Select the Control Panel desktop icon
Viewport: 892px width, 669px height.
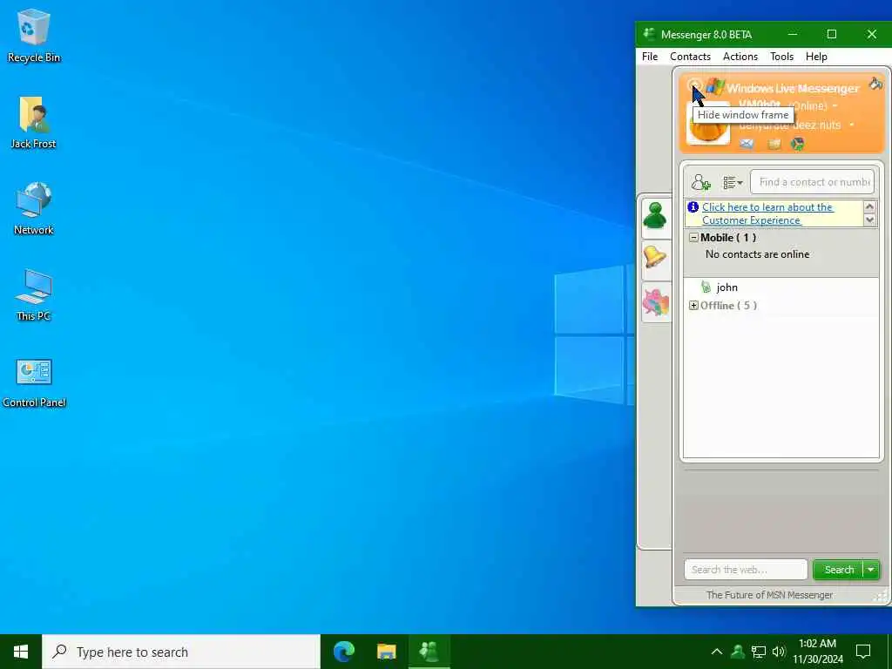[34, 383]
